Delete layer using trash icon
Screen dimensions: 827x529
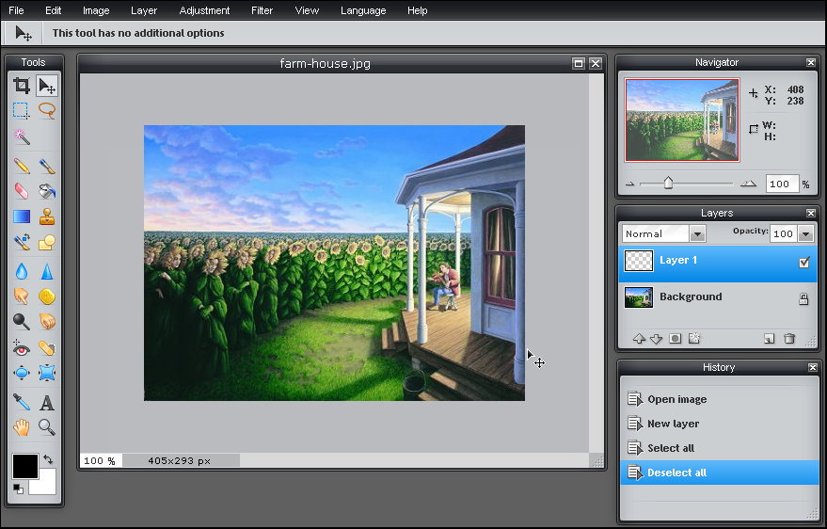click(x=789, y=339)
